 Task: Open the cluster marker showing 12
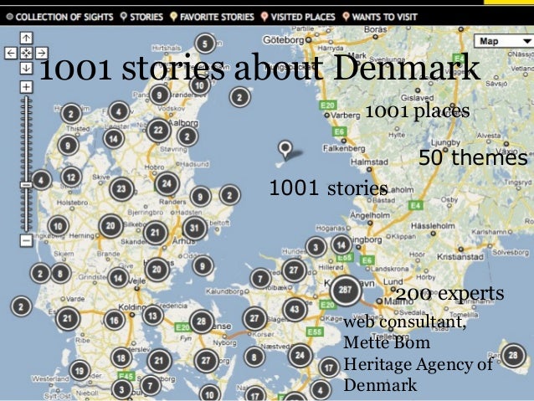pyautogui.click(x=71, y=177)
